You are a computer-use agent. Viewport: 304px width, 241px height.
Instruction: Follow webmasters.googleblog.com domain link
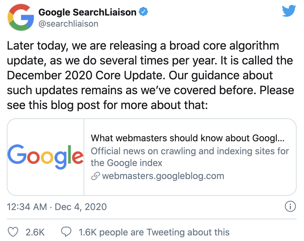pyautogui.click(x=163, y=176)
